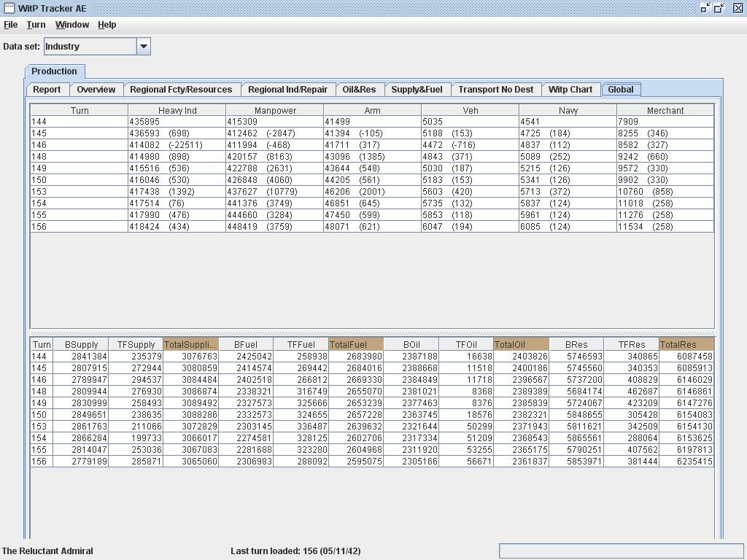This screenshot has height=560, width=747.
Task: Click the maximize window icon
Action: tap(719, 7)
